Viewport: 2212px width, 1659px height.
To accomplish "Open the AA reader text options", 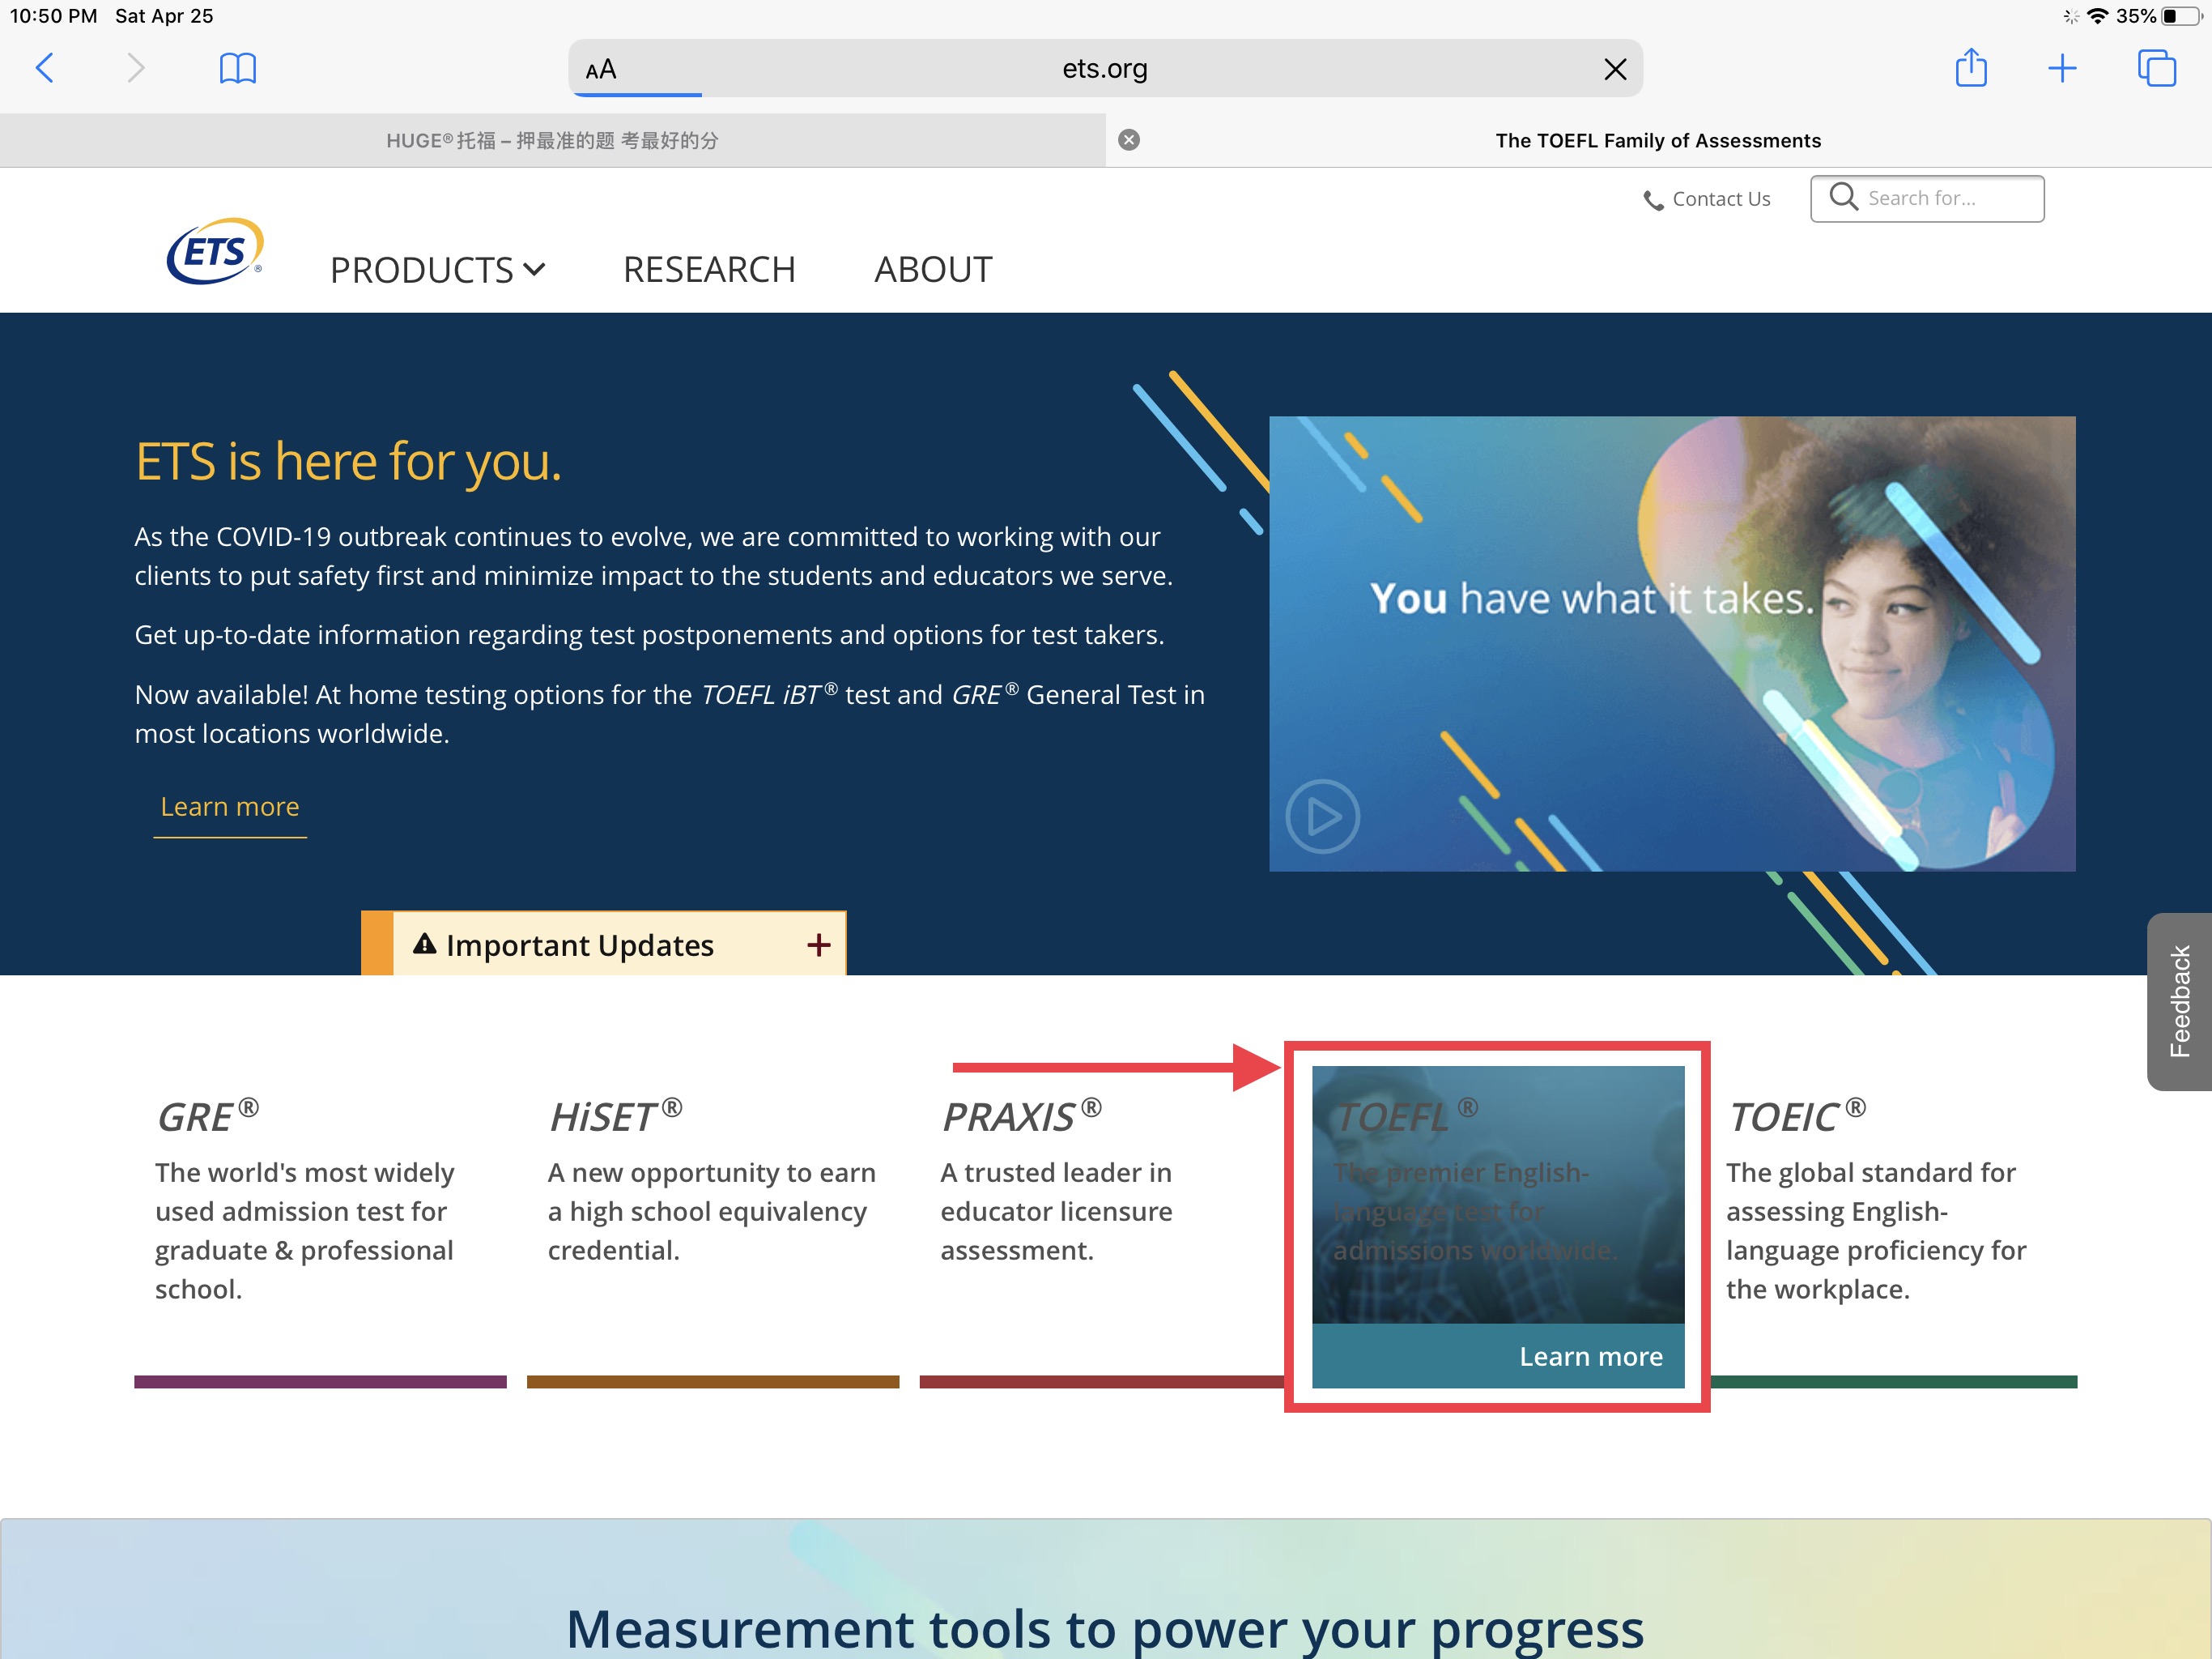I will tap(601, 69).
